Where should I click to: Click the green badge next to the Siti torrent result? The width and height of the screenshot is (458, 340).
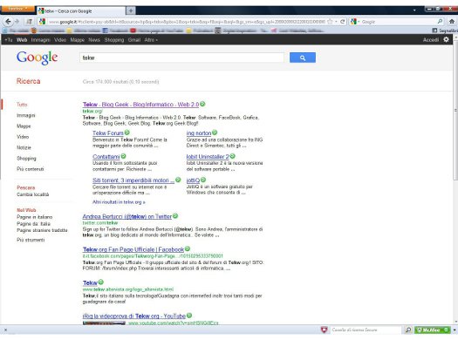[x=178, y=180]
